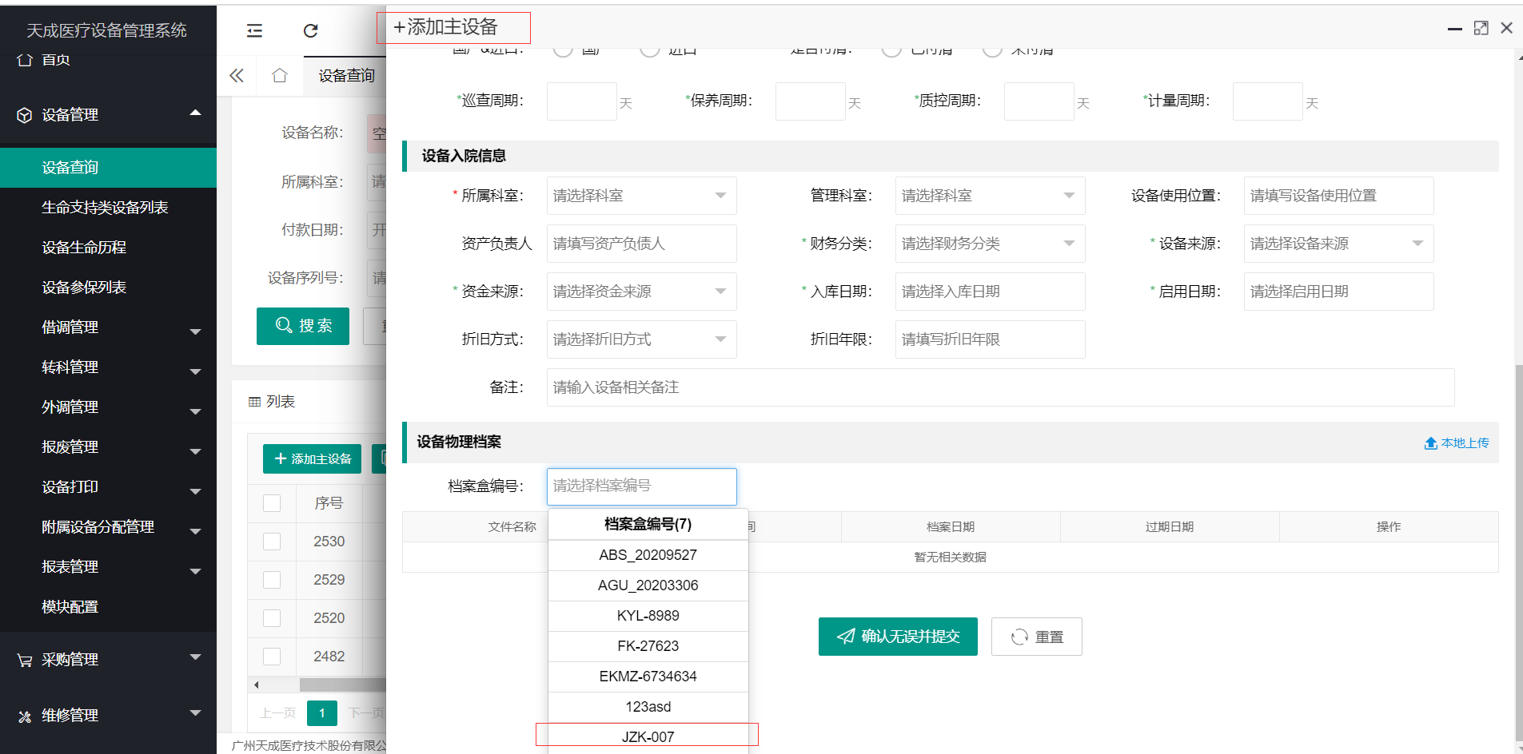This screenshot has width=1523, height=754.
Task: Open the home icon tab
Action: [279, 76]
